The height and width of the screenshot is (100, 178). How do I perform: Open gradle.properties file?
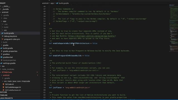10,51
